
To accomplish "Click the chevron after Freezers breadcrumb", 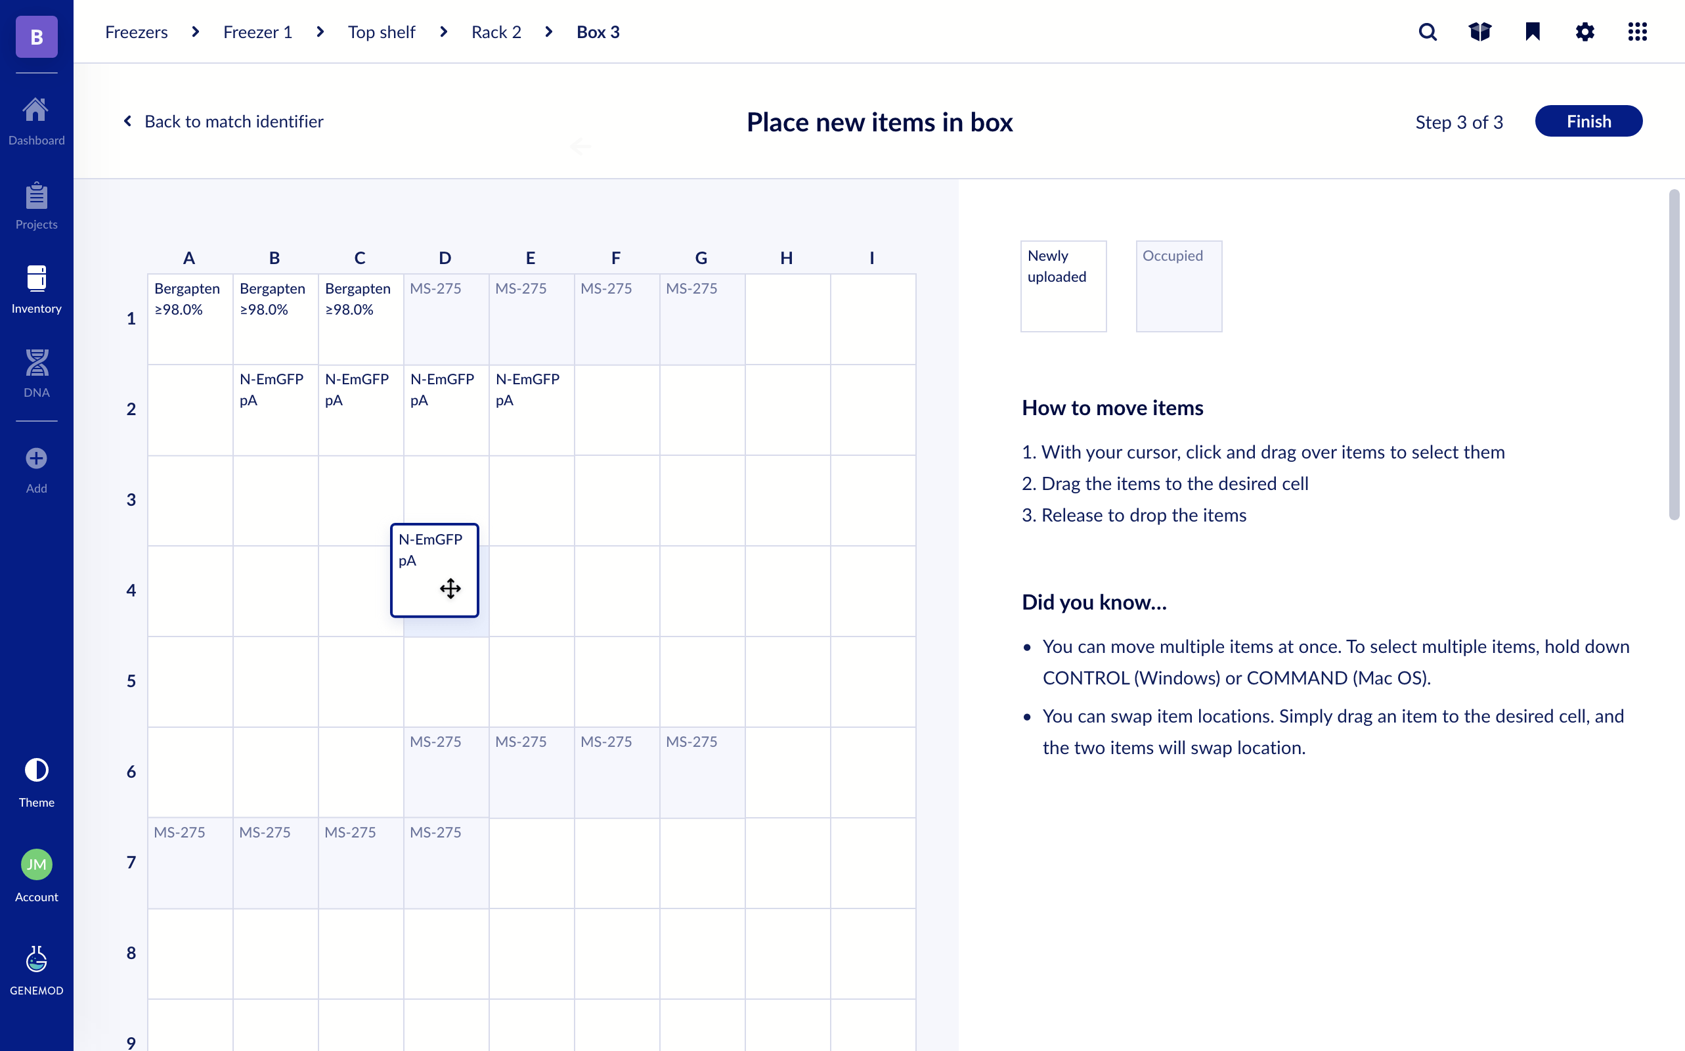I will 195,32.
